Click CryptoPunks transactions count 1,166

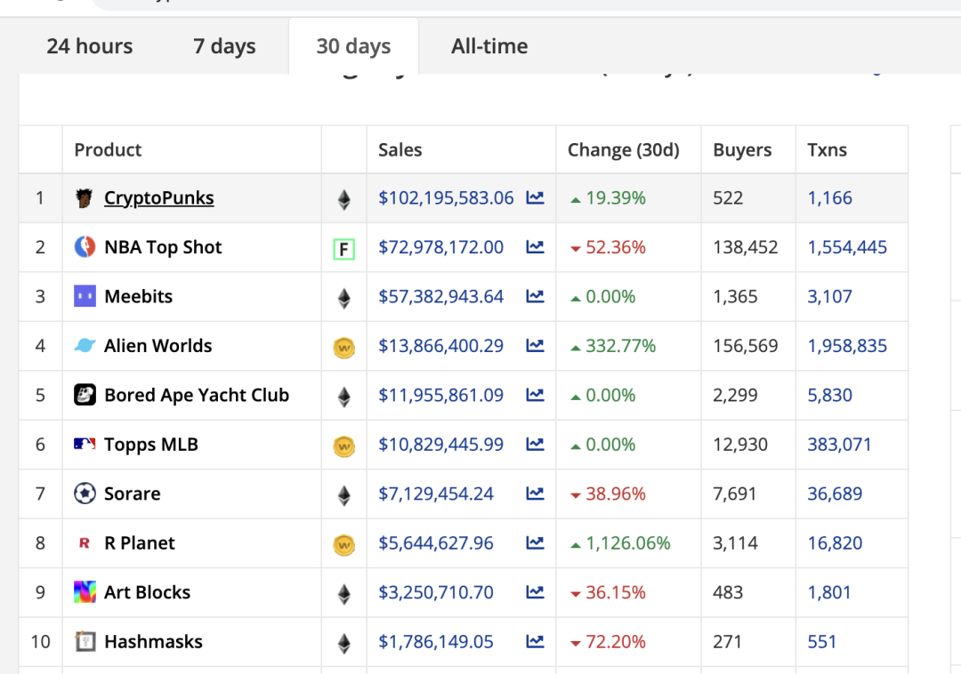coord(830,197)
